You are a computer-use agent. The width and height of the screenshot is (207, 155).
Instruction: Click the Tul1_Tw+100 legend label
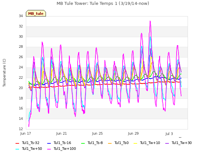[x=65, y=149]
